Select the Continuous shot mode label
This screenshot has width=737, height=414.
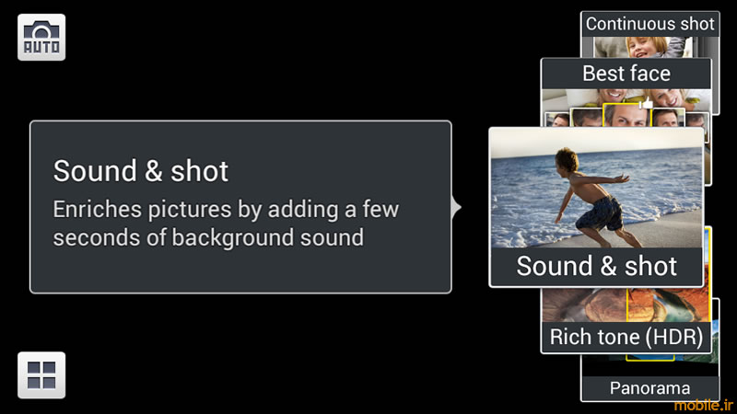(650, 24)
